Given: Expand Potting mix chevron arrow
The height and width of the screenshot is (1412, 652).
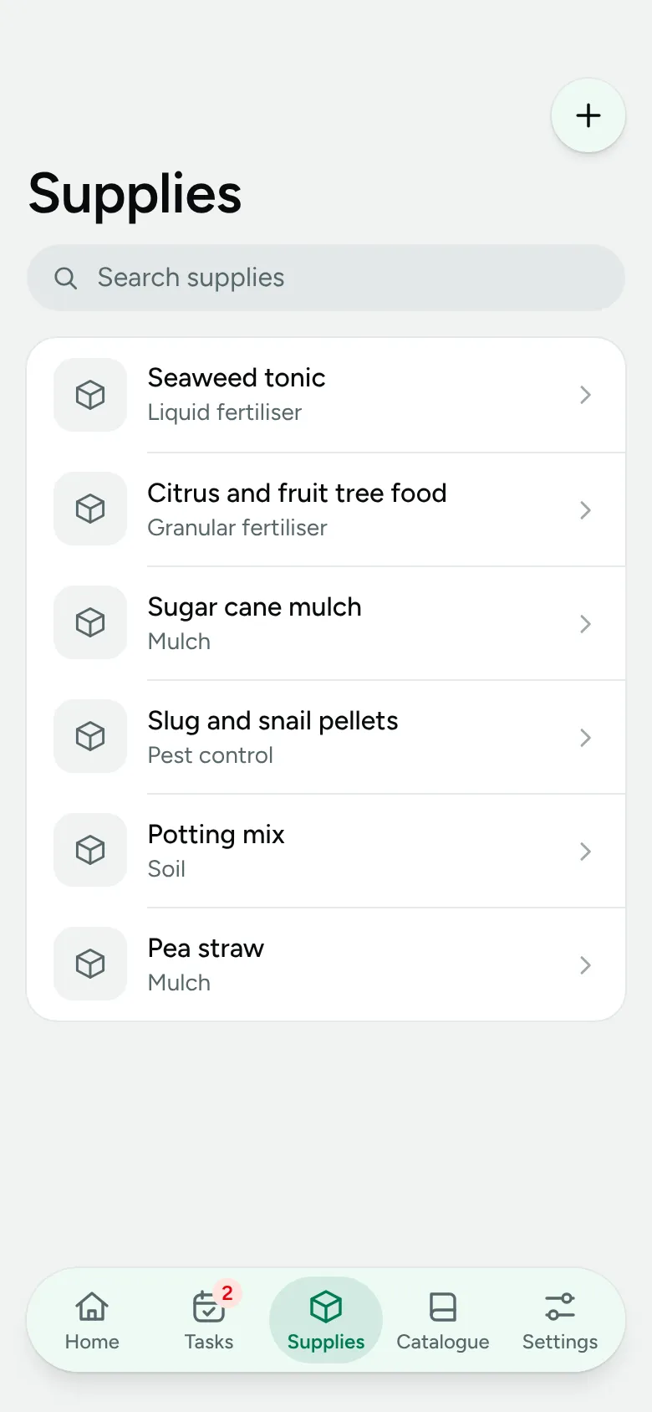Looking at the screenshot, I should [x=585, y=852].
